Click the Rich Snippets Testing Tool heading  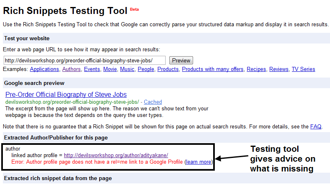65,11
